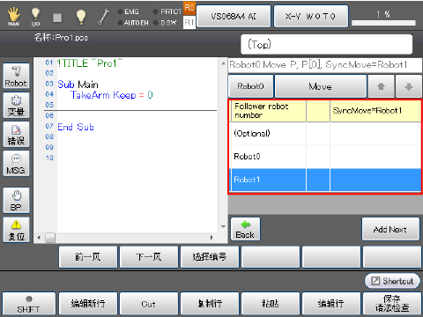The width and height of the screenshot is (423, 317).
Task: Click the Back arrow button
Action: tap(245, 229)
